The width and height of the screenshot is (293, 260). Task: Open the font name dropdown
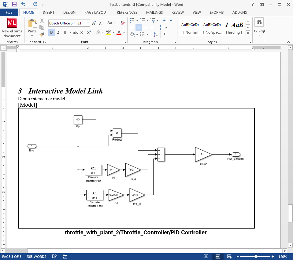(75, 23)
